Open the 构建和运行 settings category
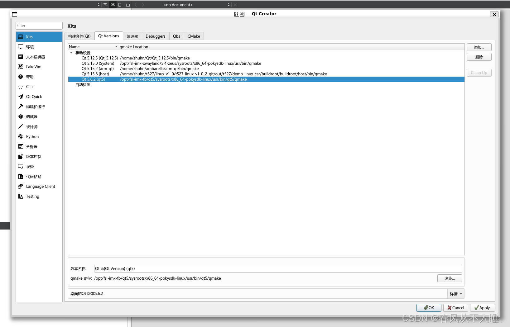Image resolution: width=510 pixels, height=327 pixels. (x=39, y=107)
